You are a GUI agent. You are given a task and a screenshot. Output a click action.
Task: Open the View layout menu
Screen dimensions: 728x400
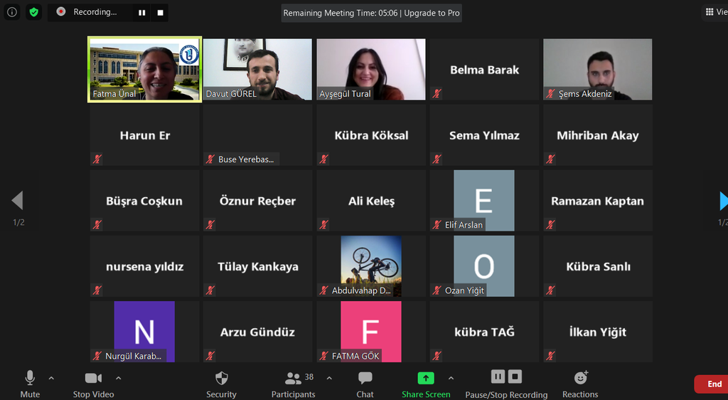[x=714, y=12]
